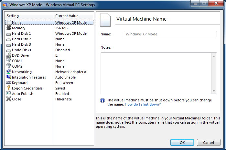The width and height of the screenshot is (226, 150).
Task: Select COM2 port setting
Action: pyautogui.click(x=17, y=66)
